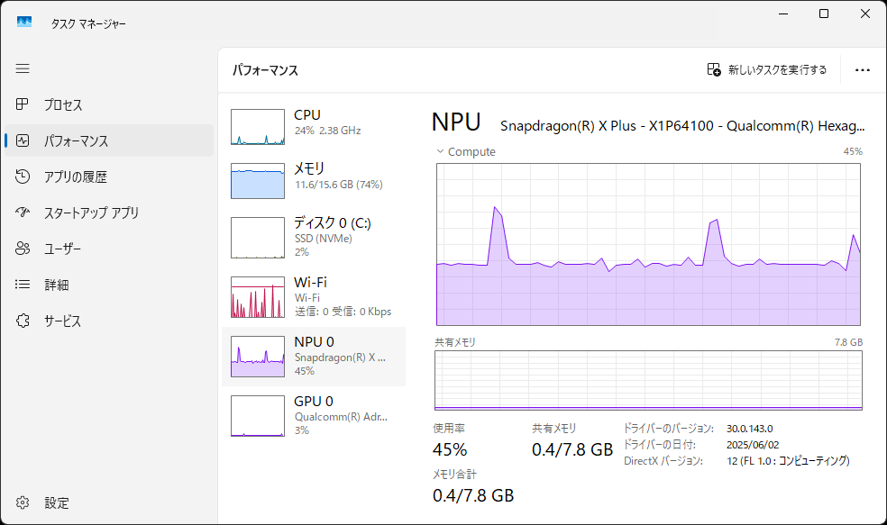
Task: Select the CPU performance thumbnail
Action: point(258,127)
